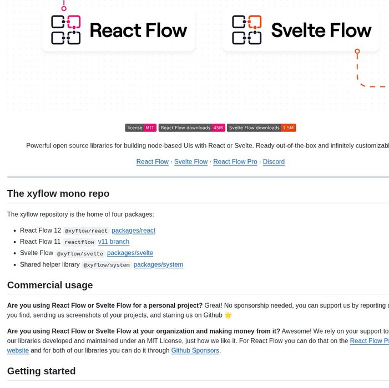Click the Svelte Flow banner title text
The width and height of the screenshot is (389, 388).
(321, 30)
